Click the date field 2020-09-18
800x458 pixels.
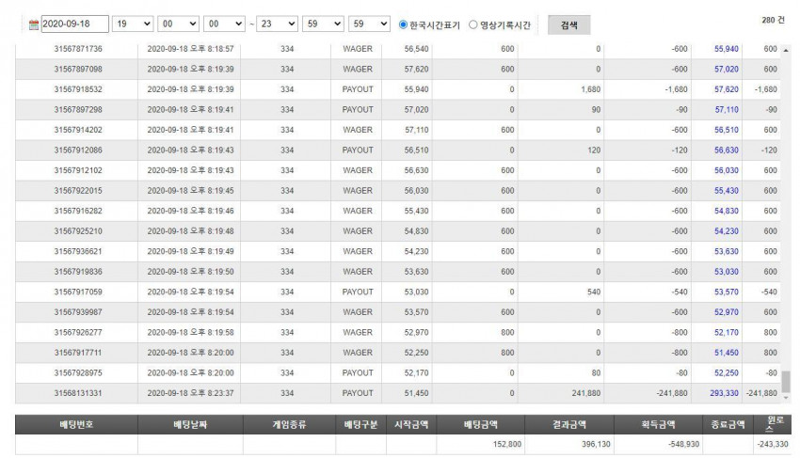pos(75,24)
